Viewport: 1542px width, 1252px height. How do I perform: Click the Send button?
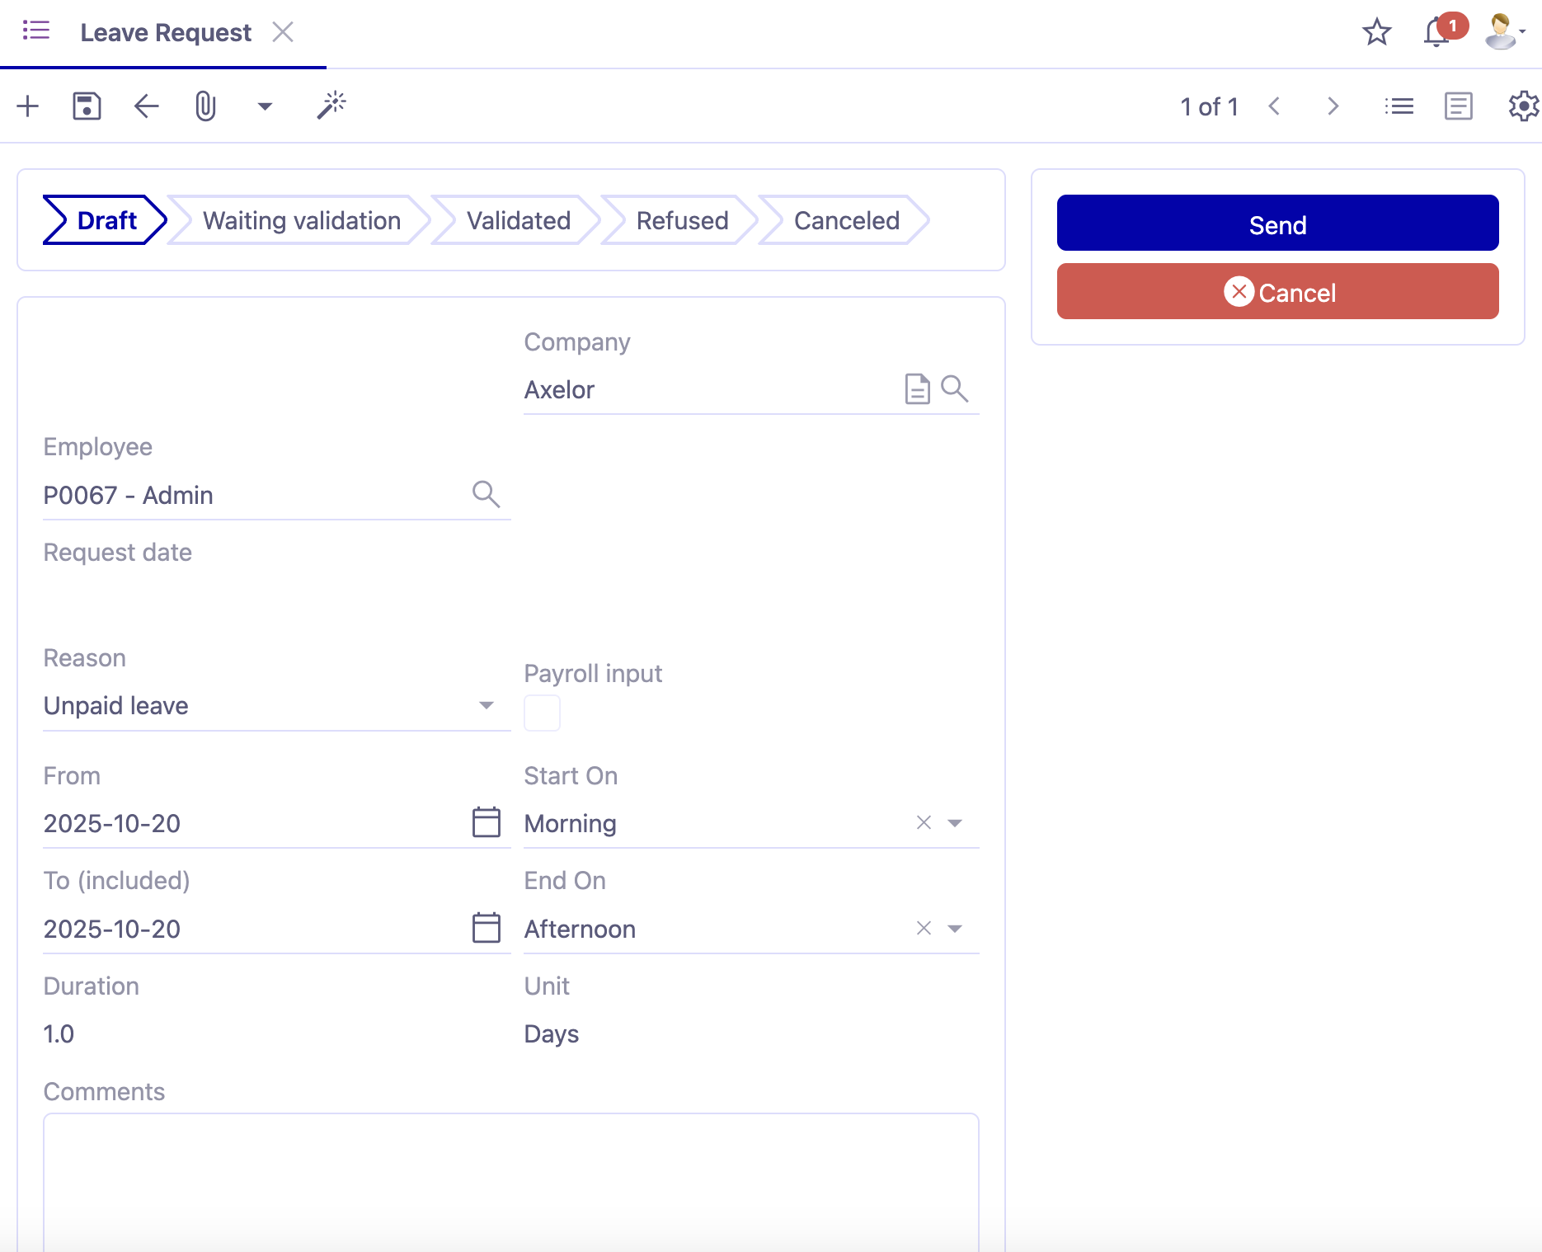coord(1277,224)
